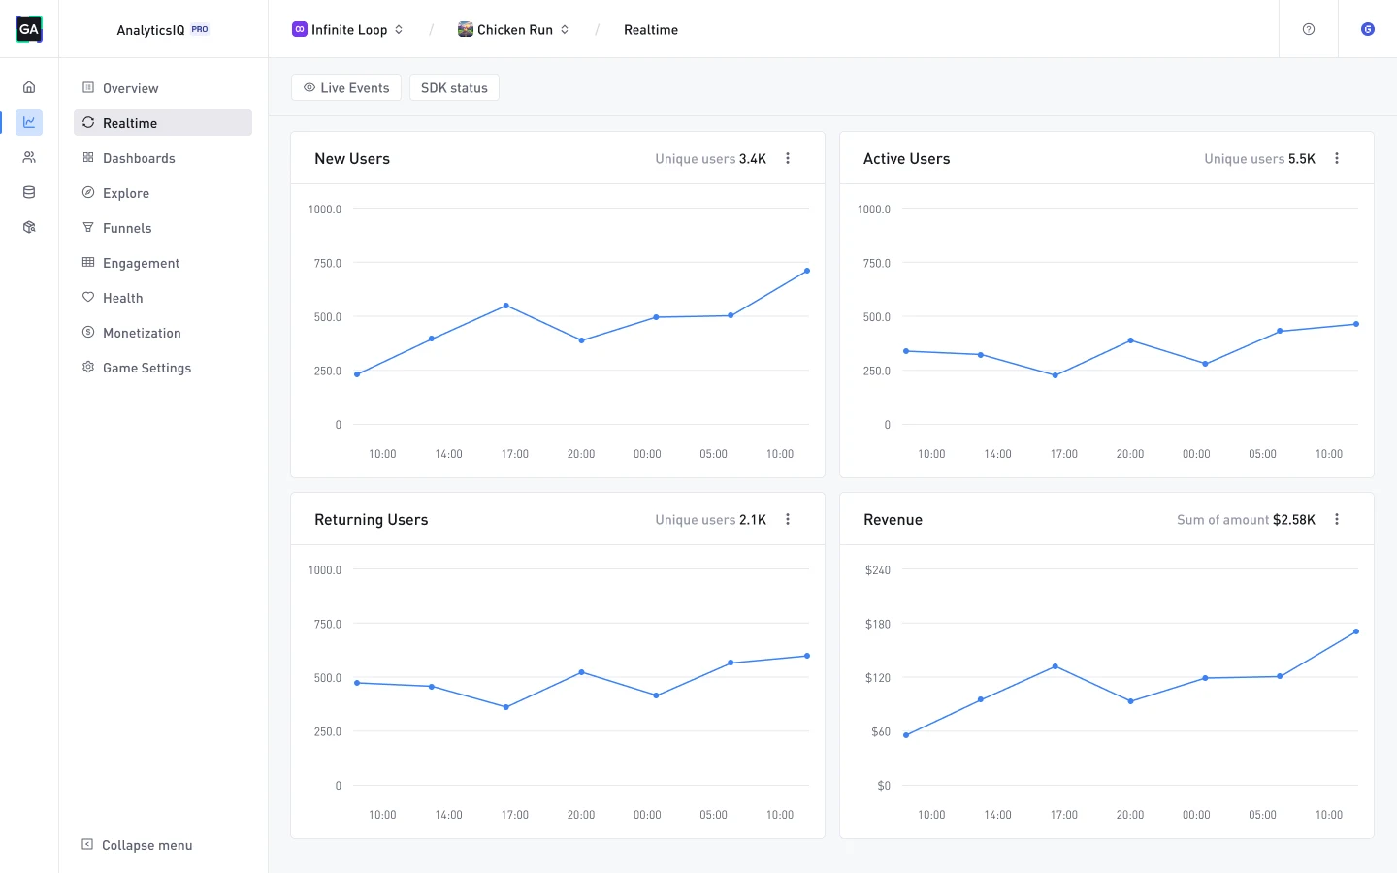The width and height of the screenshot is (1397, 873).
Task: Open Funnels page
Action: [x=163, y=227]
